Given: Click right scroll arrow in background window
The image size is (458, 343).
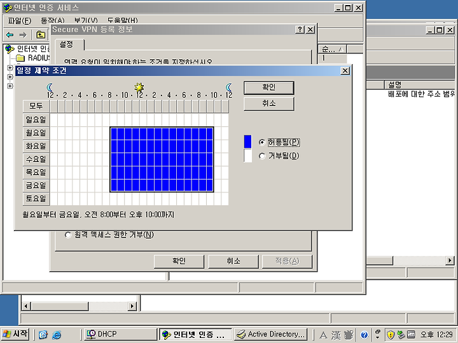Looking at the screenshot, I should [450, 260].
